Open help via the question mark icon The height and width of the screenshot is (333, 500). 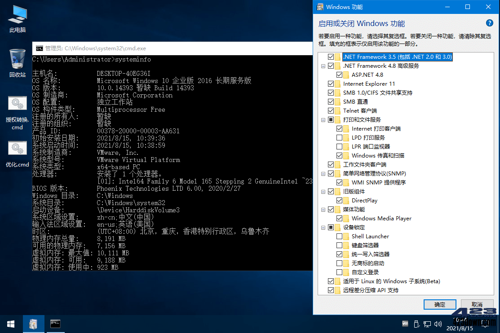click(489, 23)
